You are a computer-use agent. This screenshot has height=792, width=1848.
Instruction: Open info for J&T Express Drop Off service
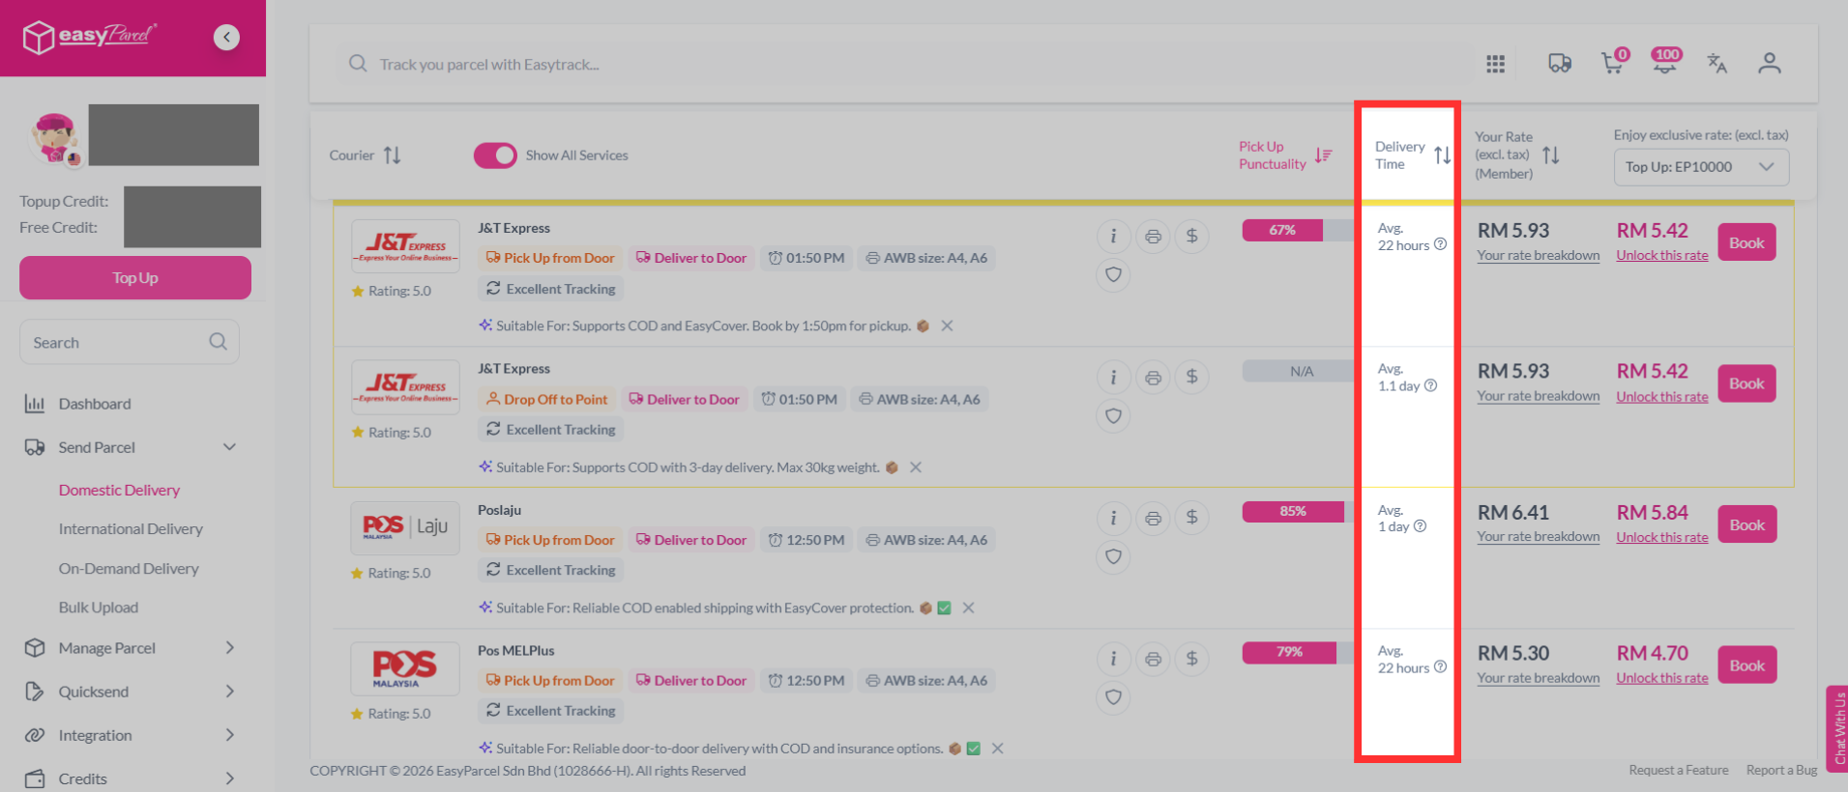point(1113,377)
